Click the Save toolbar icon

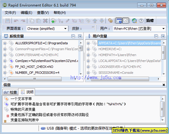8,21
